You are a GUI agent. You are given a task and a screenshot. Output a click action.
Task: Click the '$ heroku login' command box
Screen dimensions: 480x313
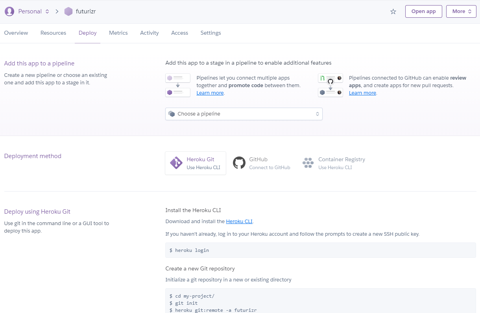tap(321, 250)
